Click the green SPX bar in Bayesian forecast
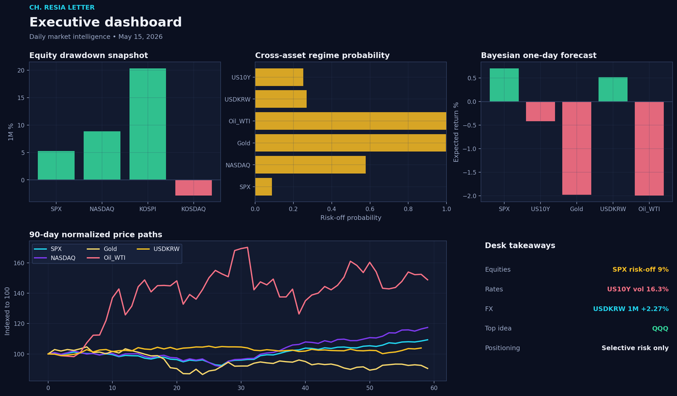The width and height of the screenshot is (677, 396). pos(504,85)
